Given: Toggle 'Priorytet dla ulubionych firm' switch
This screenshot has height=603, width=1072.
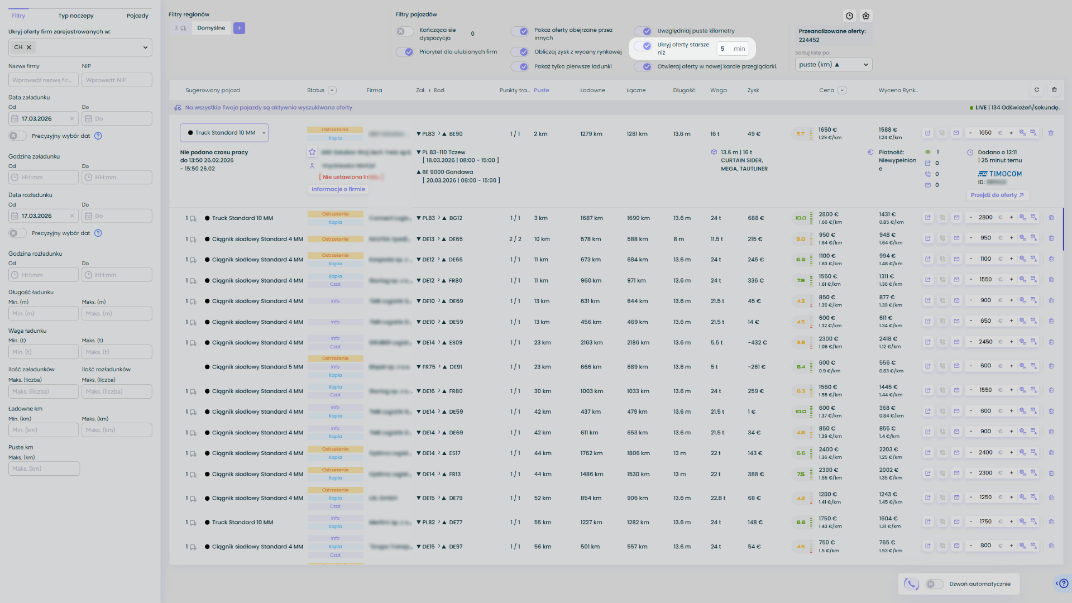Looking at the screenshot, I should point(405,52).
